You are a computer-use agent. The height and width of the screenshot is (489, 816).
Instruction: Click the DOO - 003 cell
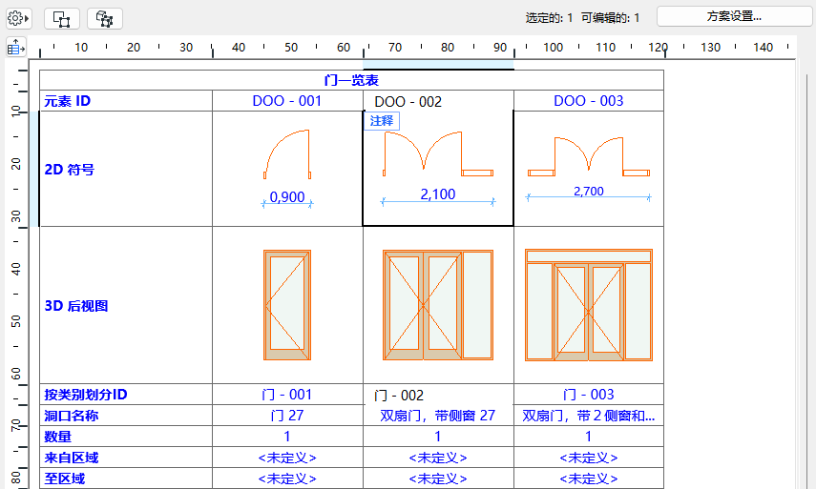589,101
